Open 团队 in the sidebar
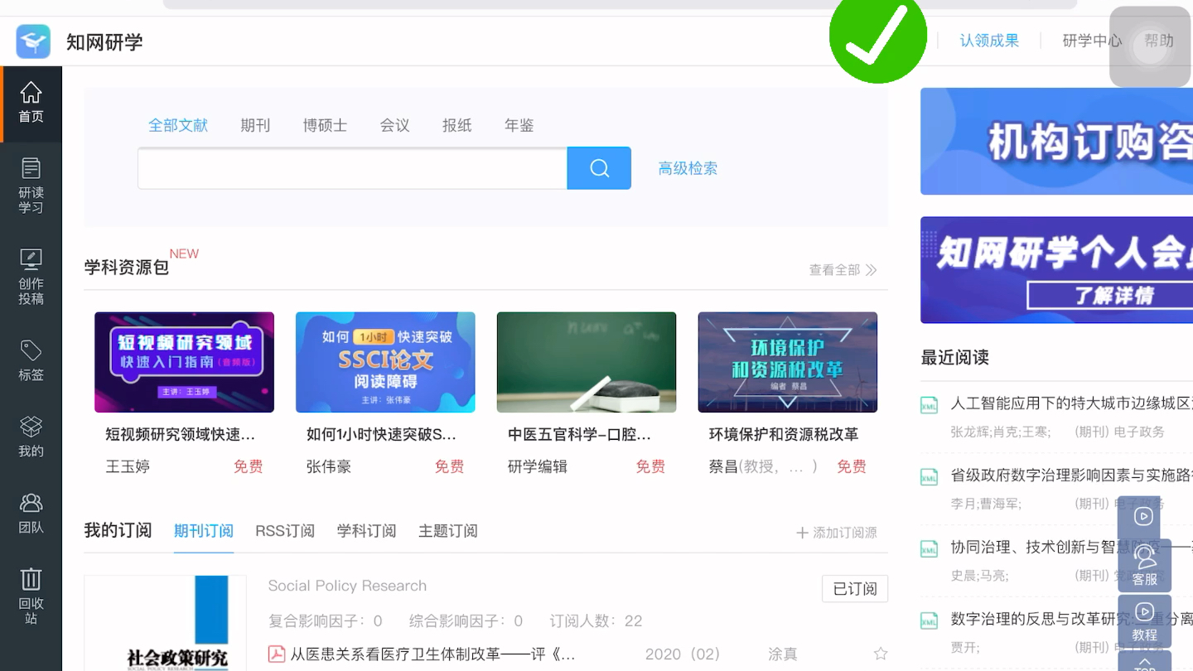 tap(31, 513)
